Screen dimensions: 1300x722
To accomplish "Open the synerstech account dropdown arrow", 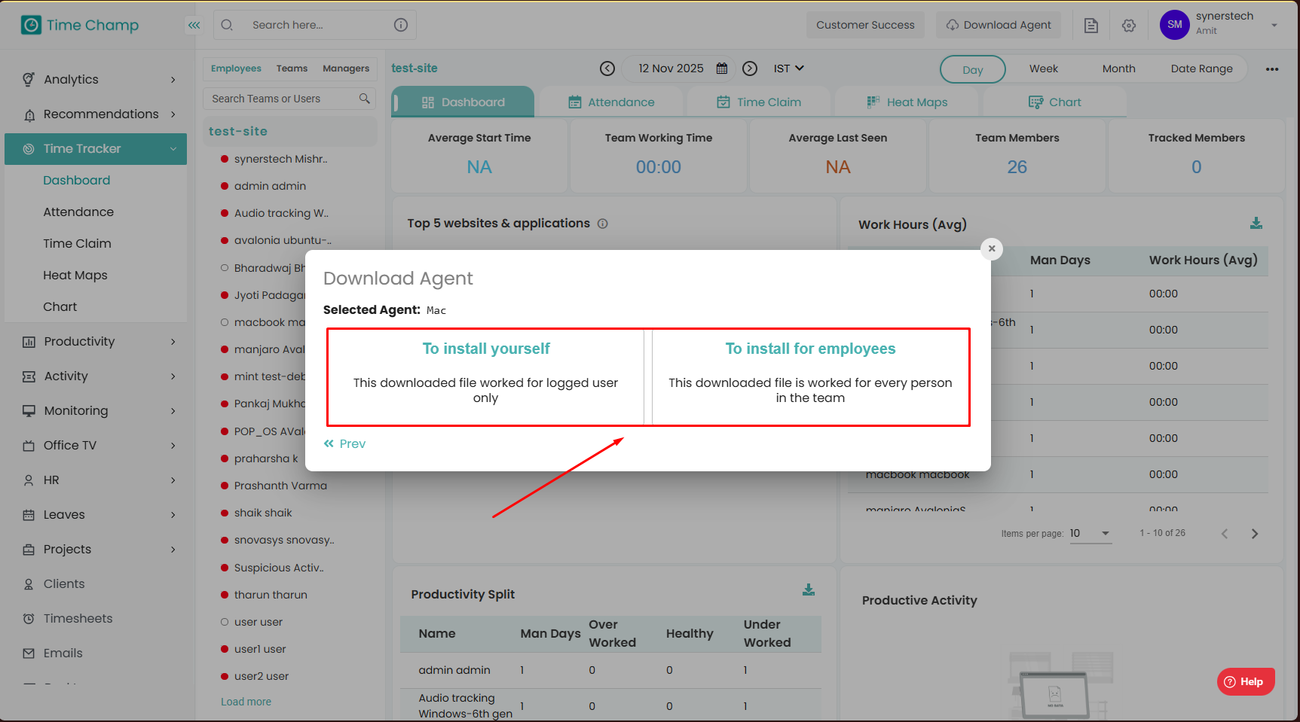I will (x=1274, y=25).
